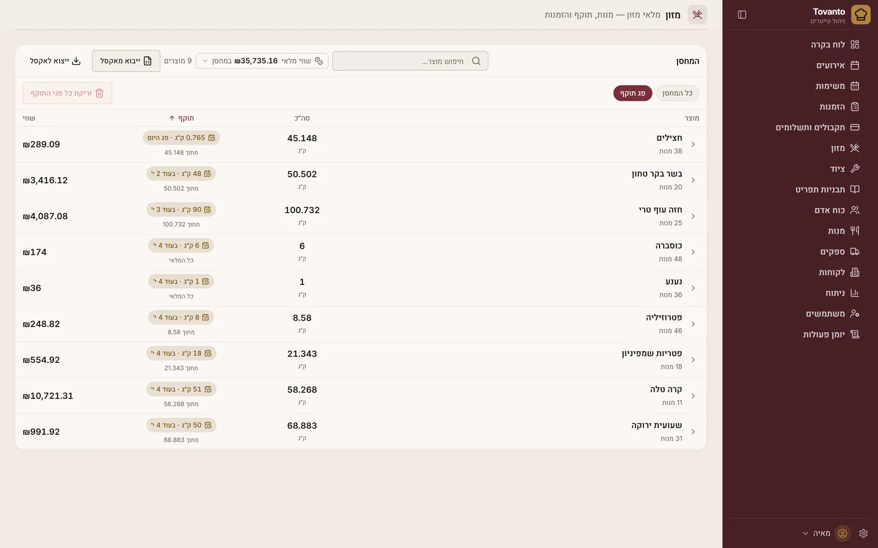The image size is (878, 548).
Task: Click the סה"כ column header
Action: [x=302, y=118]
